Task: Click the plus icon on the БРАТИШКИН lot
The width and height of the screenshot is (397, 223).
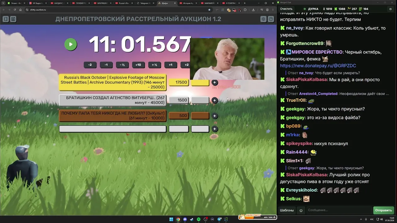Action: click(x=215, y=100)
